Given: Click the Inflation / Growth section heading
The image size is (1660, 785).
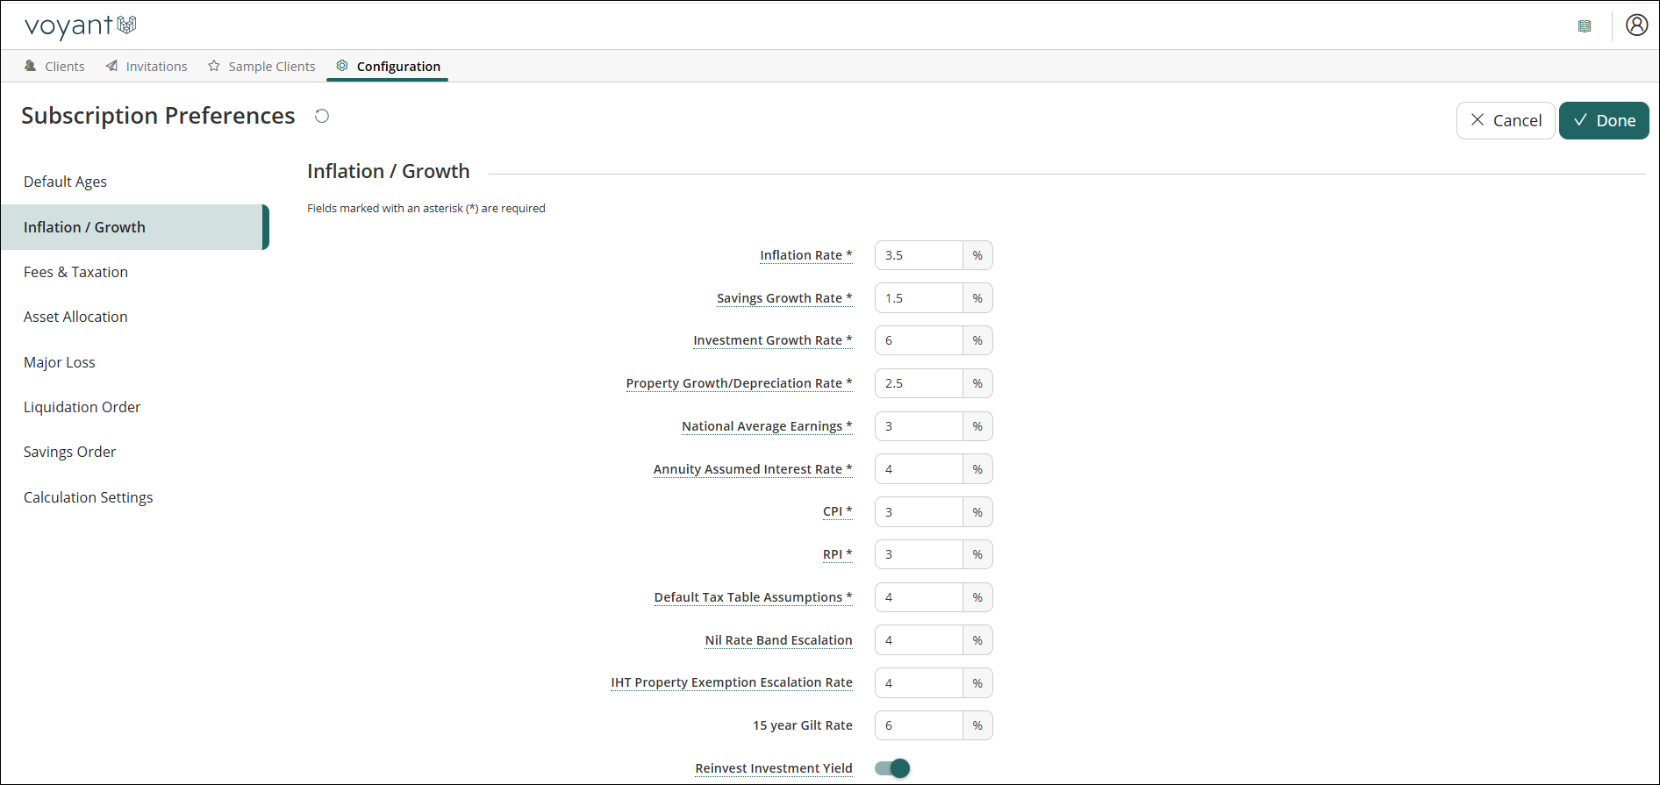Looking at the screenshot, I should pyautogui.click(x=389, y=171).
